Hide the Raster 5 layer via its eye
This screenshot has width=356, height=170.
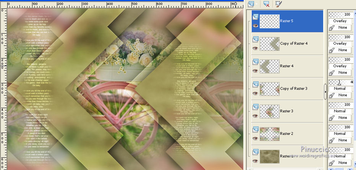click(256, 26)
